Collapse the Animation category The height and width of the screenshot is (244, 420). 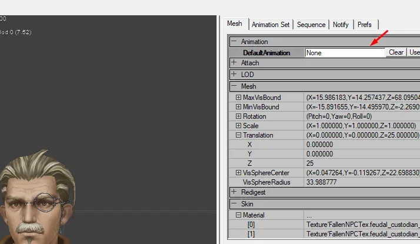point(234,42)
